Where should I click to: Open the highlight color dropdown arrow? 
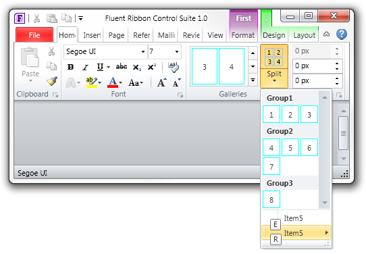coord(100,82)
